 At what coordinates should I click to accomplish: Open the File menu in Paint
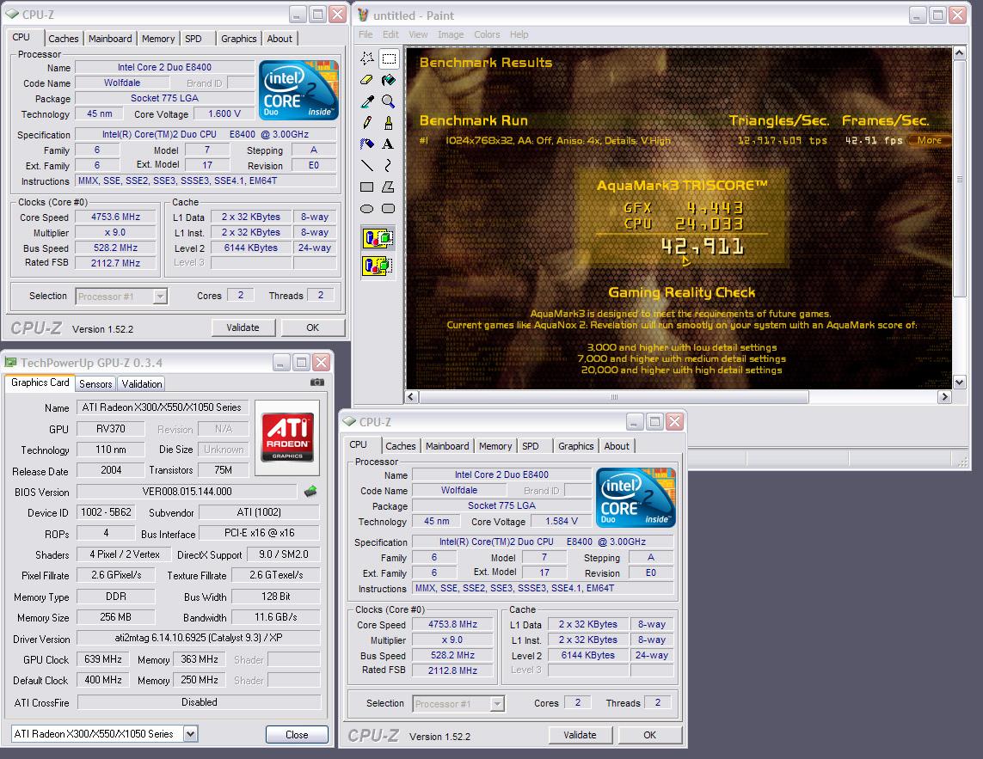(x=366, y=34)
